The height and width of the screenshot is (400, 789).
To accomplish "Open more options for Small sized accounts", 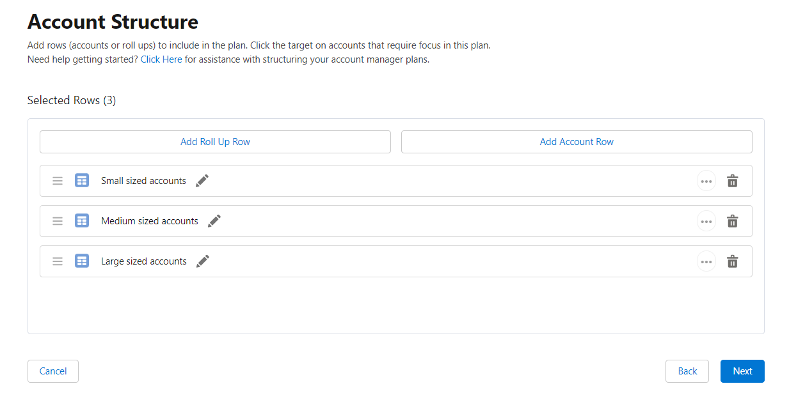I will 706,181.
